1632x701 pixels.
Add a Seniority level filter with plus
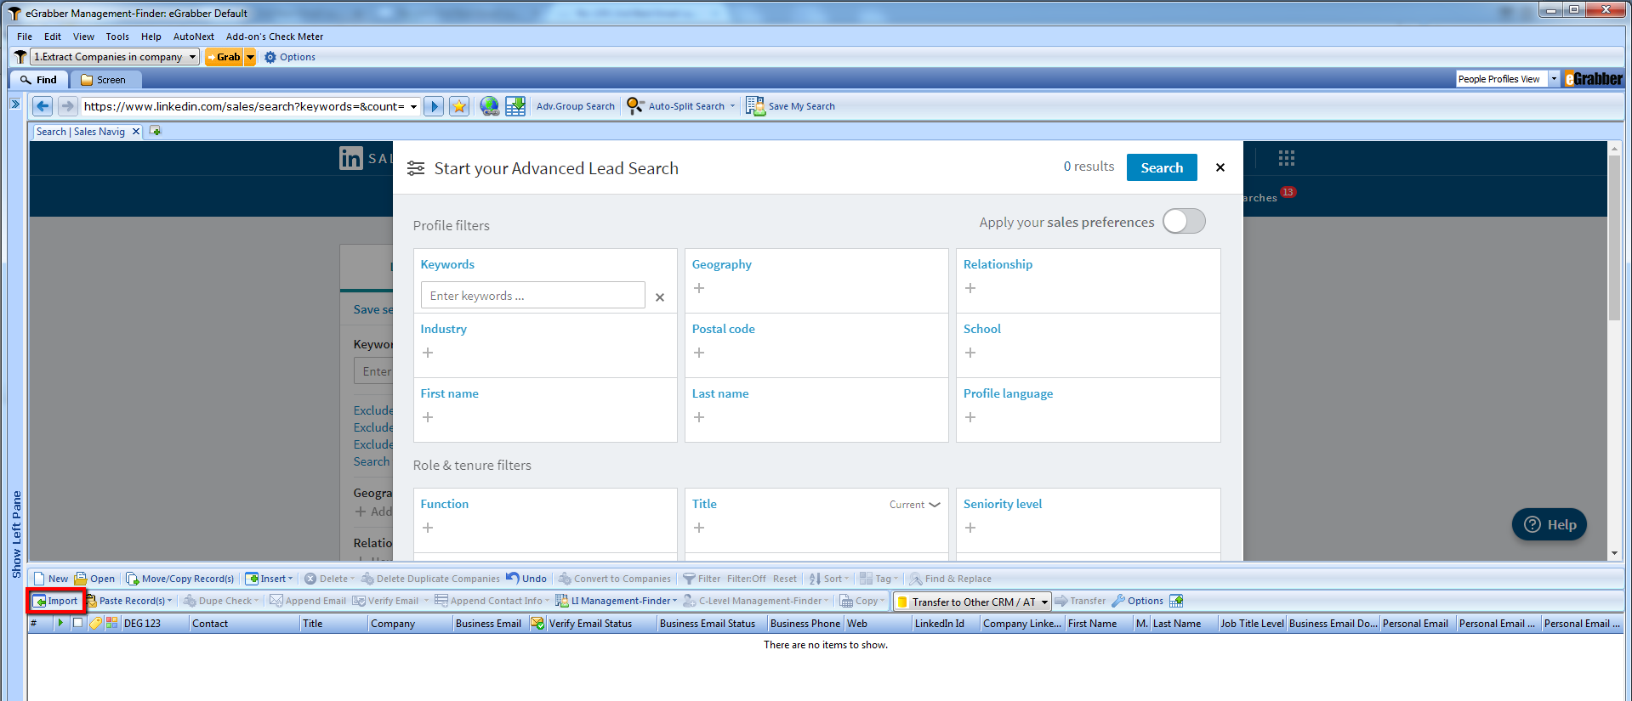(970, 528)
